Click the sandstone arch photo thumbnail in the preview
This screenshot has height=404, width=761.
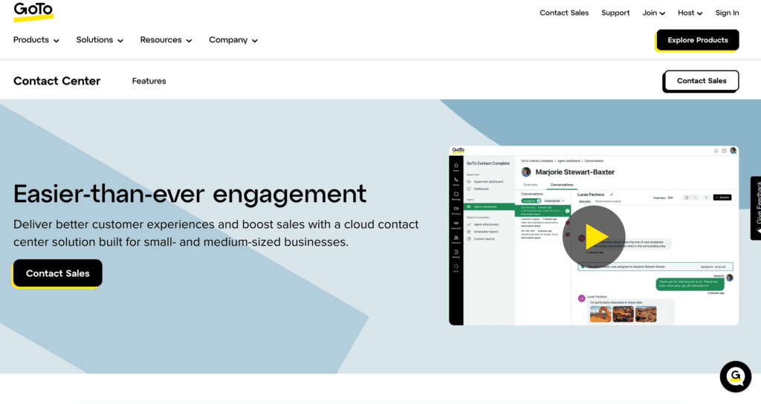[600, 314]
